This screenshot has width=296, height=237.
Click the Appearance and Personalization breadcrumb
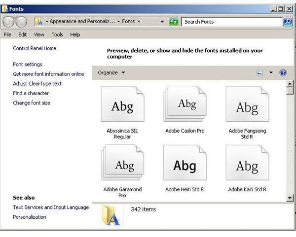point(82,22)
